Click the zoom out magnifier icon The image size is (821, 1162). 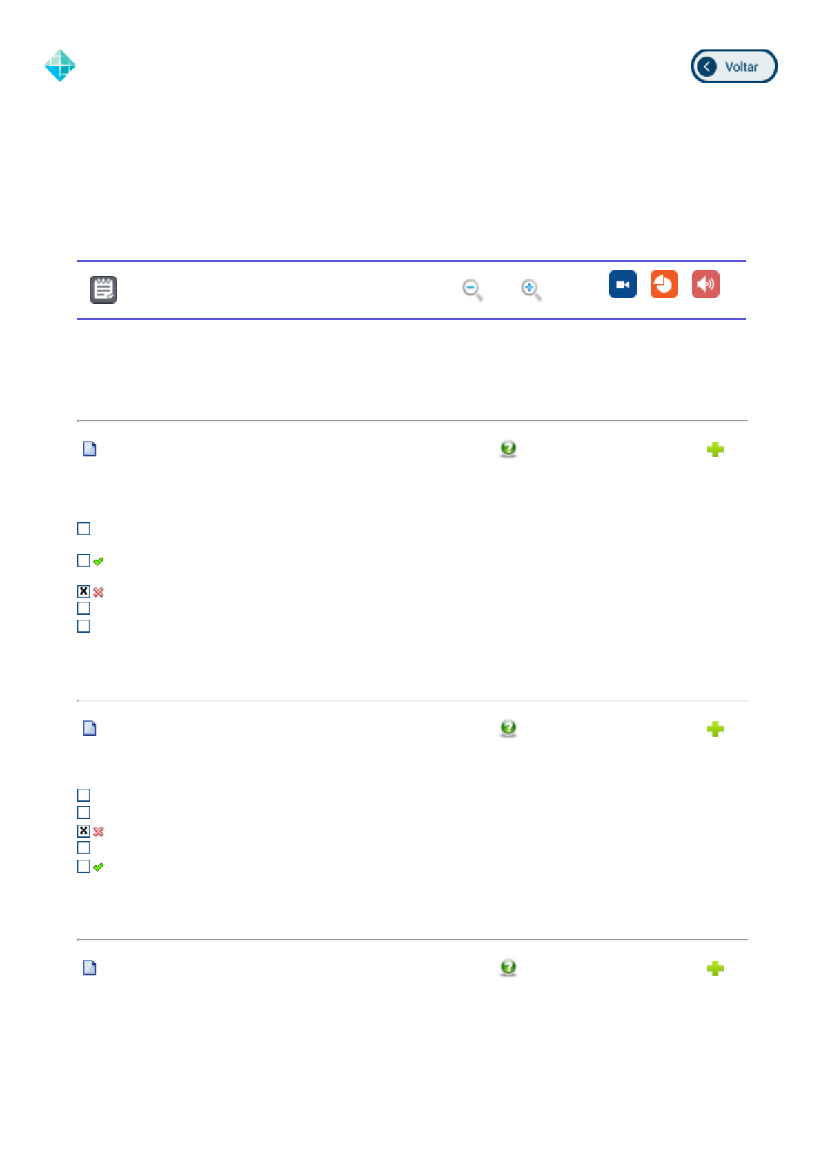[x=473, y=290]
